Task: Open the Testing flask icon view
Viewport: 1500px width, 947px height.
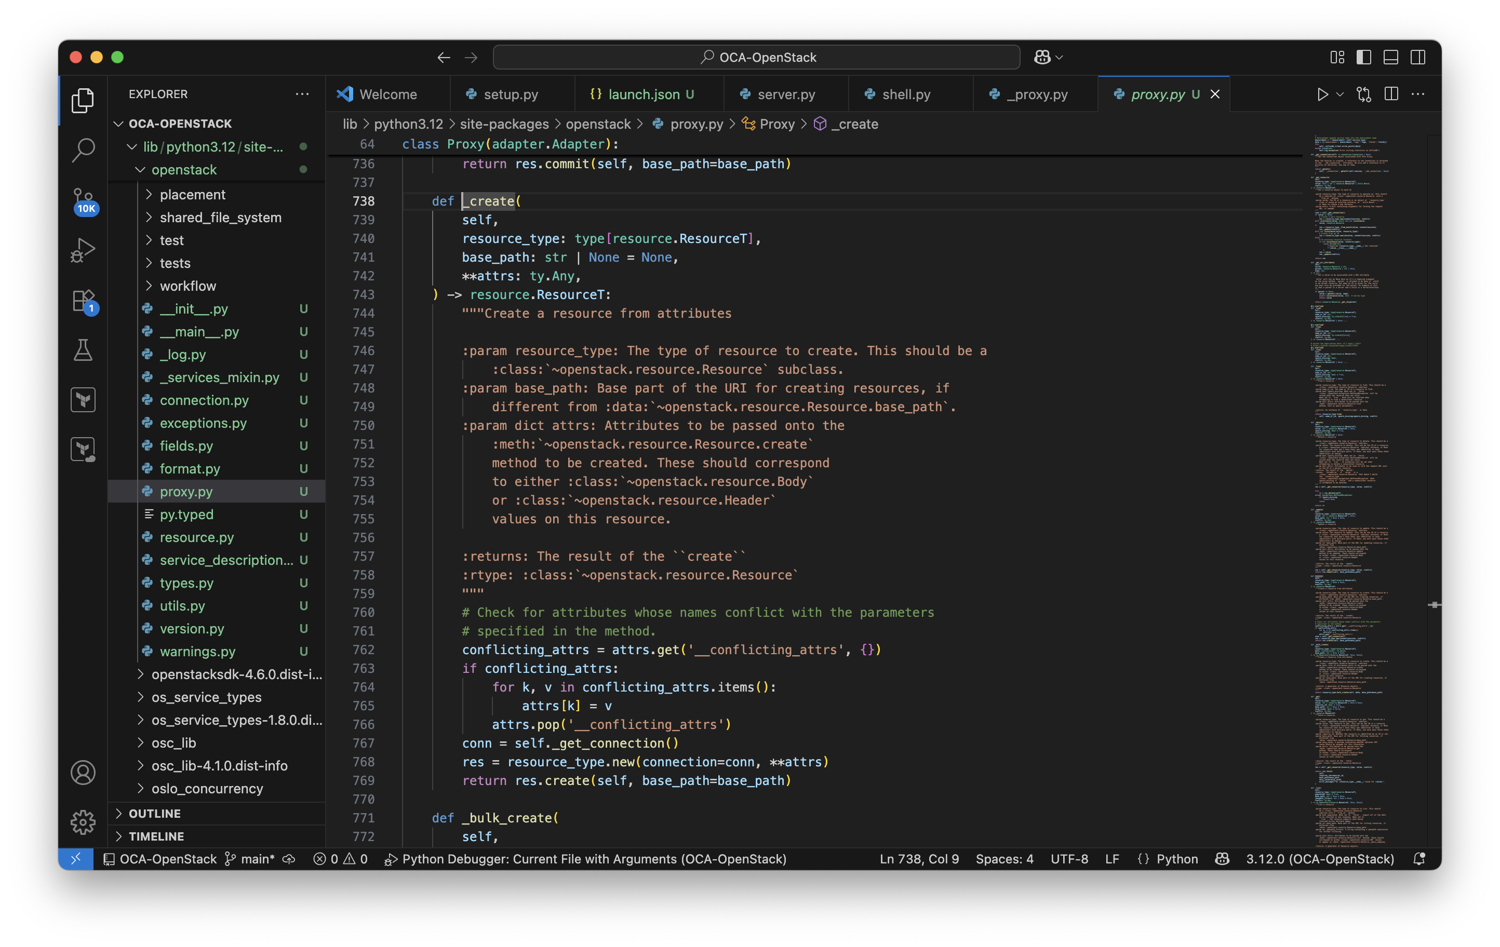Action: click(83, 350)
